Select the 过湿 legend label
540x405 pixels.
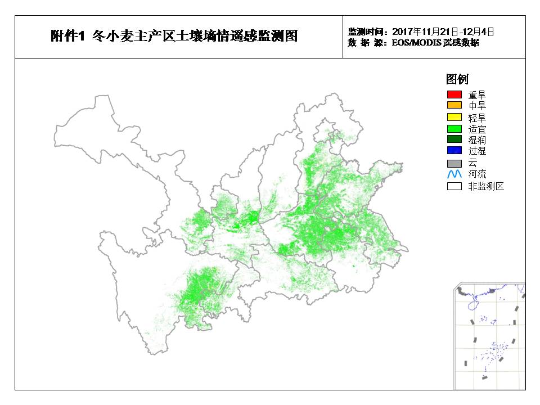(x=477, y=151)
